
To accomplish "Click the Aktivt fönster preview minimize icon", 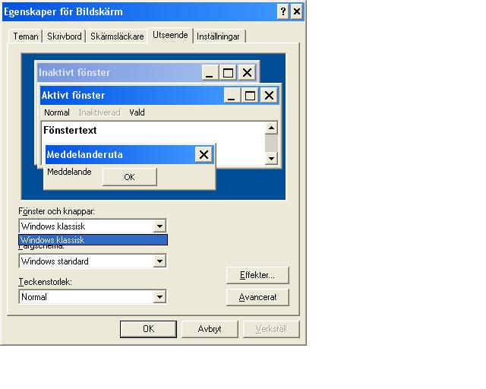I will coord(232,96).
